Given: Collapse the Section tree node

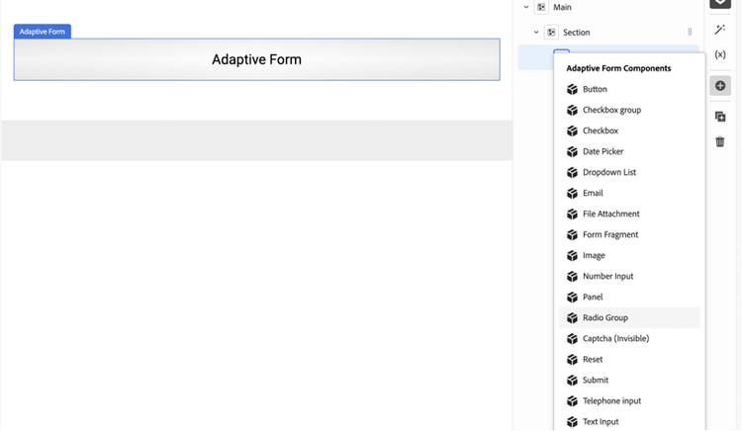Looking at the screenshot, I should (x=536, y=33).
